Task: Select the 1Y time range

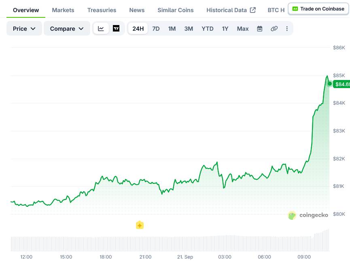Action: pyautogui.click(x=225, y=29)
